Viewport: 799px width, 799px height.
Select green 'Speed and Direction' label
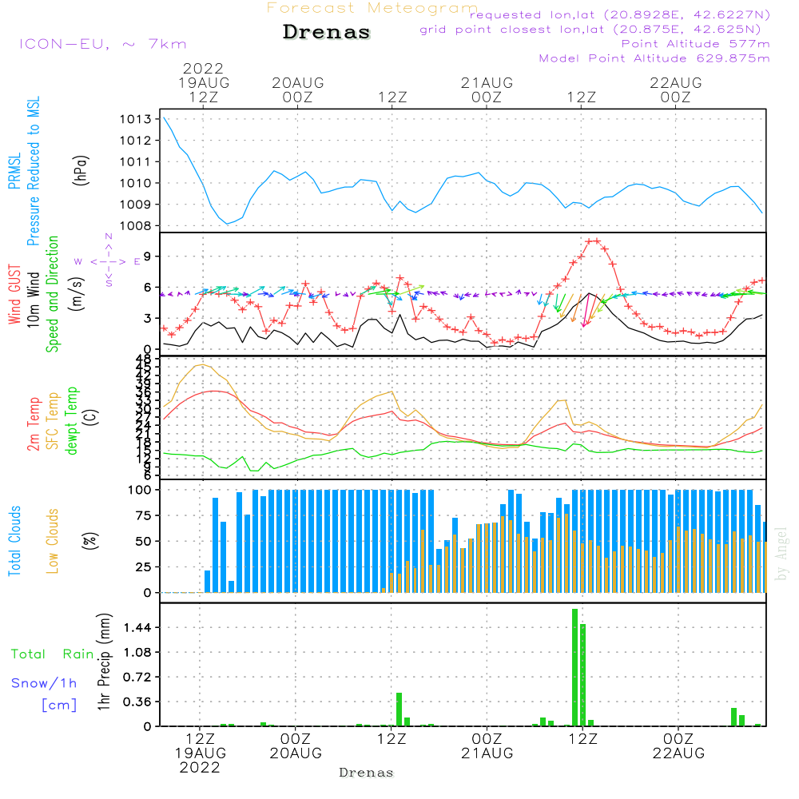(53, 294)
